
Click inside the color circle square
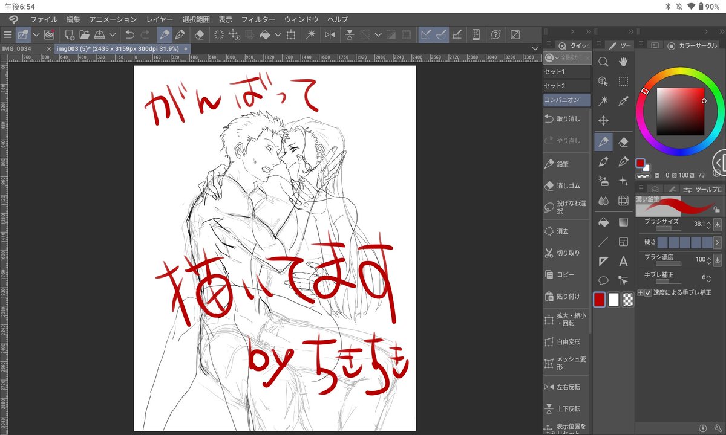tap(681, 112)
